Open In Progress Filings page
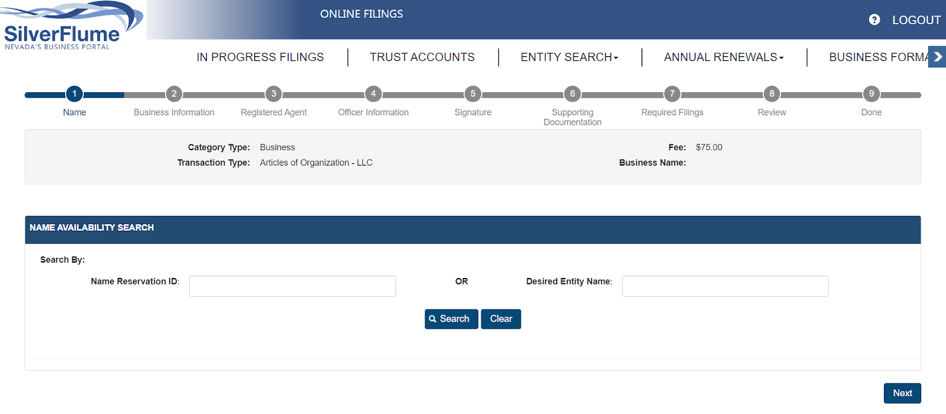946x414 pixels. point(260,57)
